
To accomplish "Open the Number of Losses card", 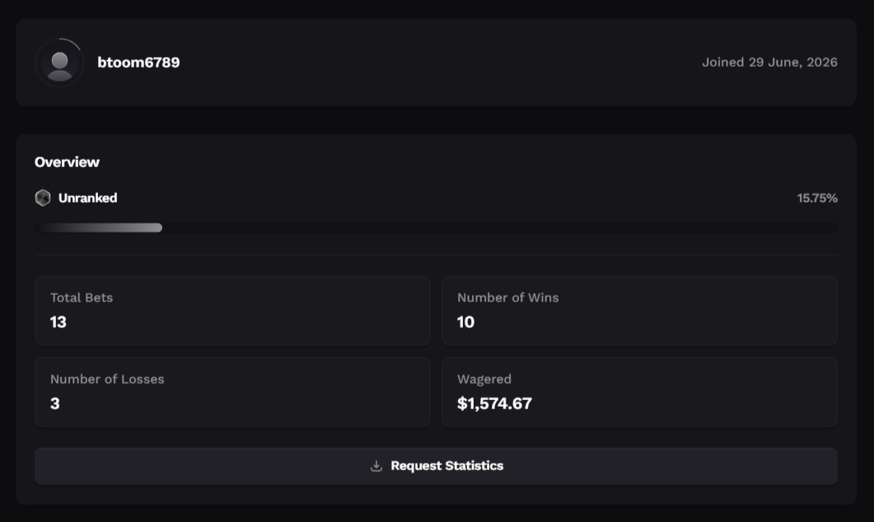I will tap(232, 392).
